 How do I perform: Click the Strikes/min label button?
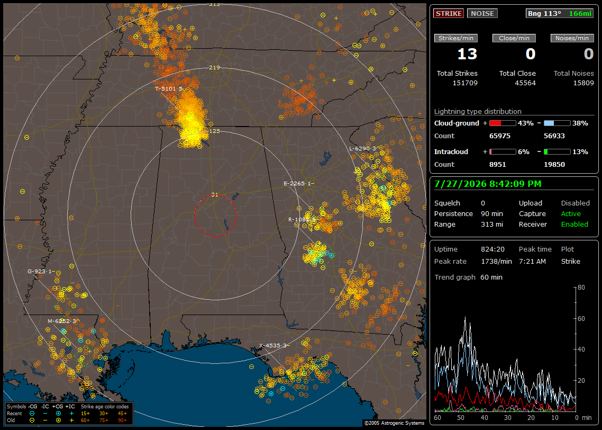tap(455, 38)
